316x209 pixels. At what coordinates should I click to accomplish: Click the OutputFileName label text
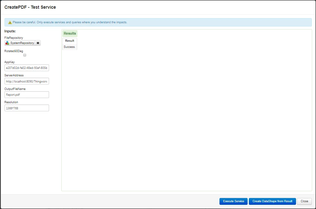pos(15,89)
